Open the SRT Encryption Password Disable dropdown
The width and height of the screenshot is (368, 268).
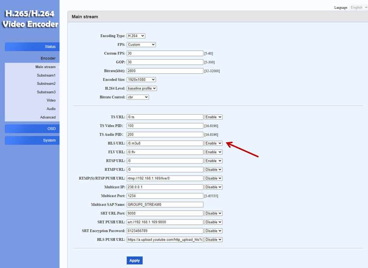pos(213,231)
